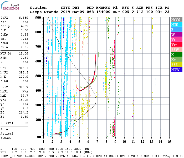Select the NNW blue legend swatch

coord(177,69)
